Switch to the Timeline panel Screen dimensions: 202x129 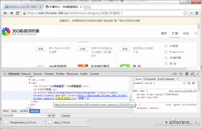[x=49, y=74]
